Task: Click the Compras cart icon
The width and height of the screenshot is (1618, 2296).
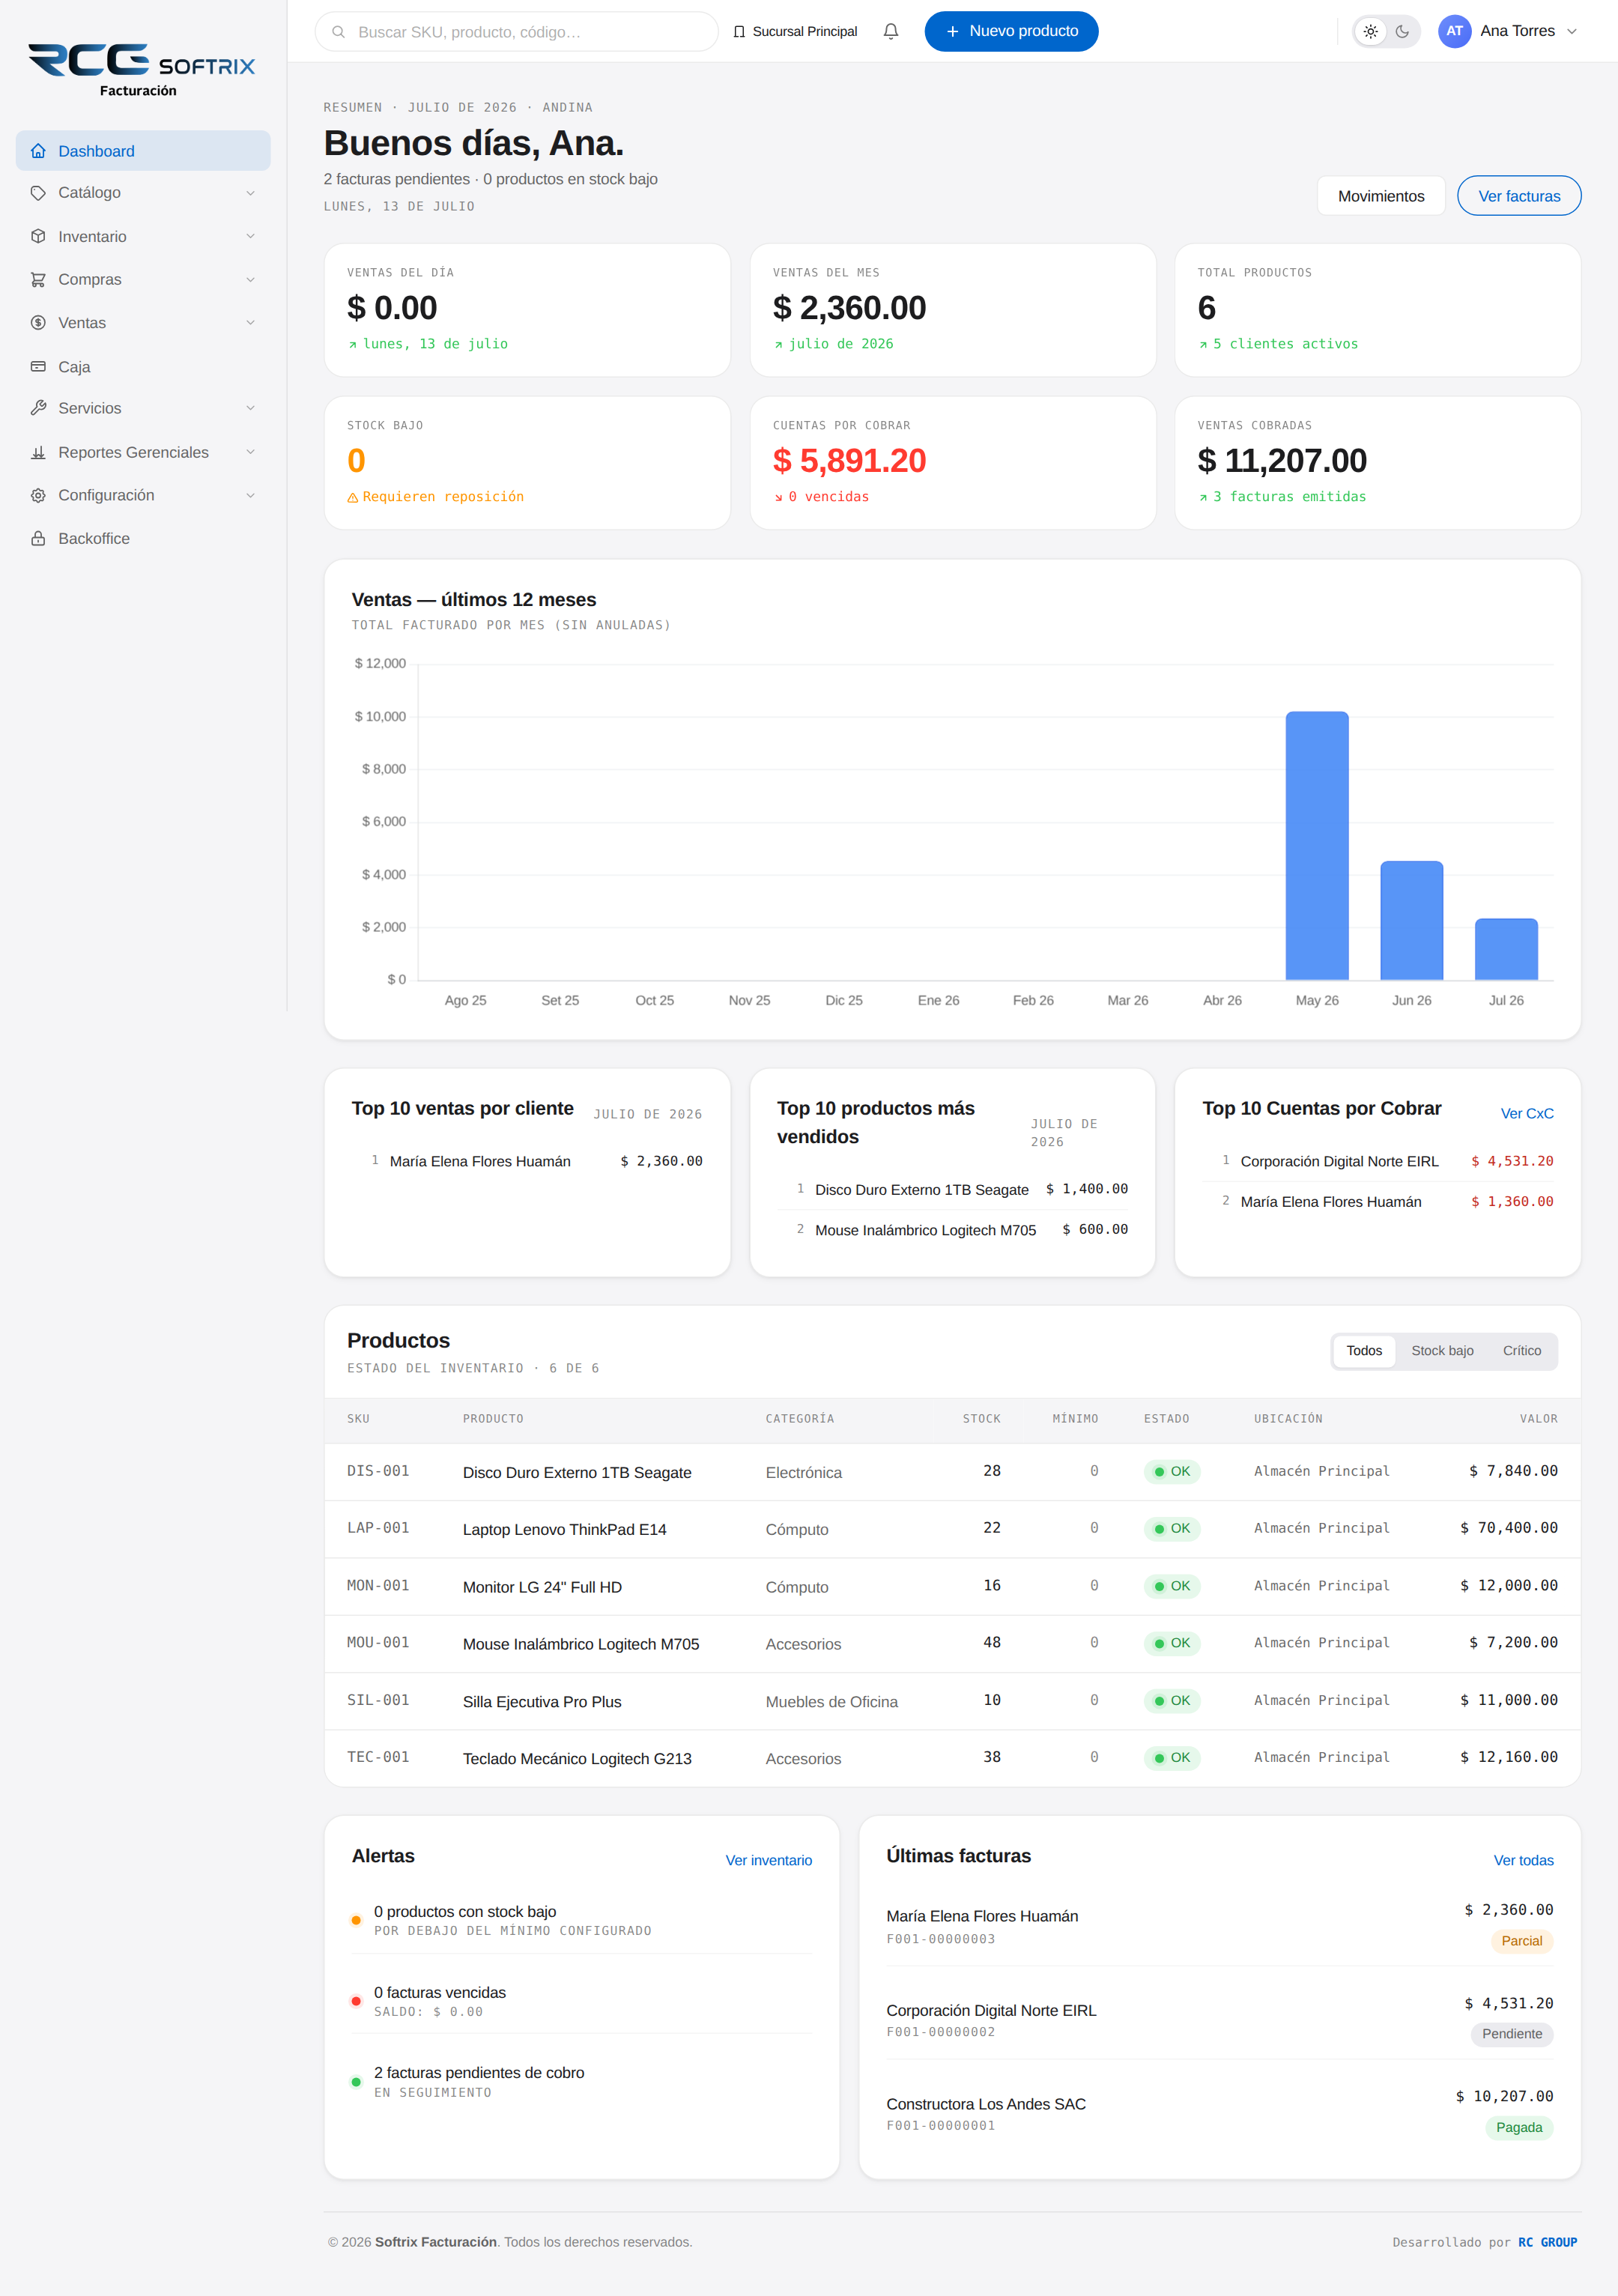Action: pos(38,280)
